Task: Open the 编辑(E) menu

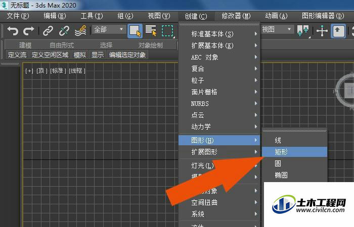Action: 55,16
